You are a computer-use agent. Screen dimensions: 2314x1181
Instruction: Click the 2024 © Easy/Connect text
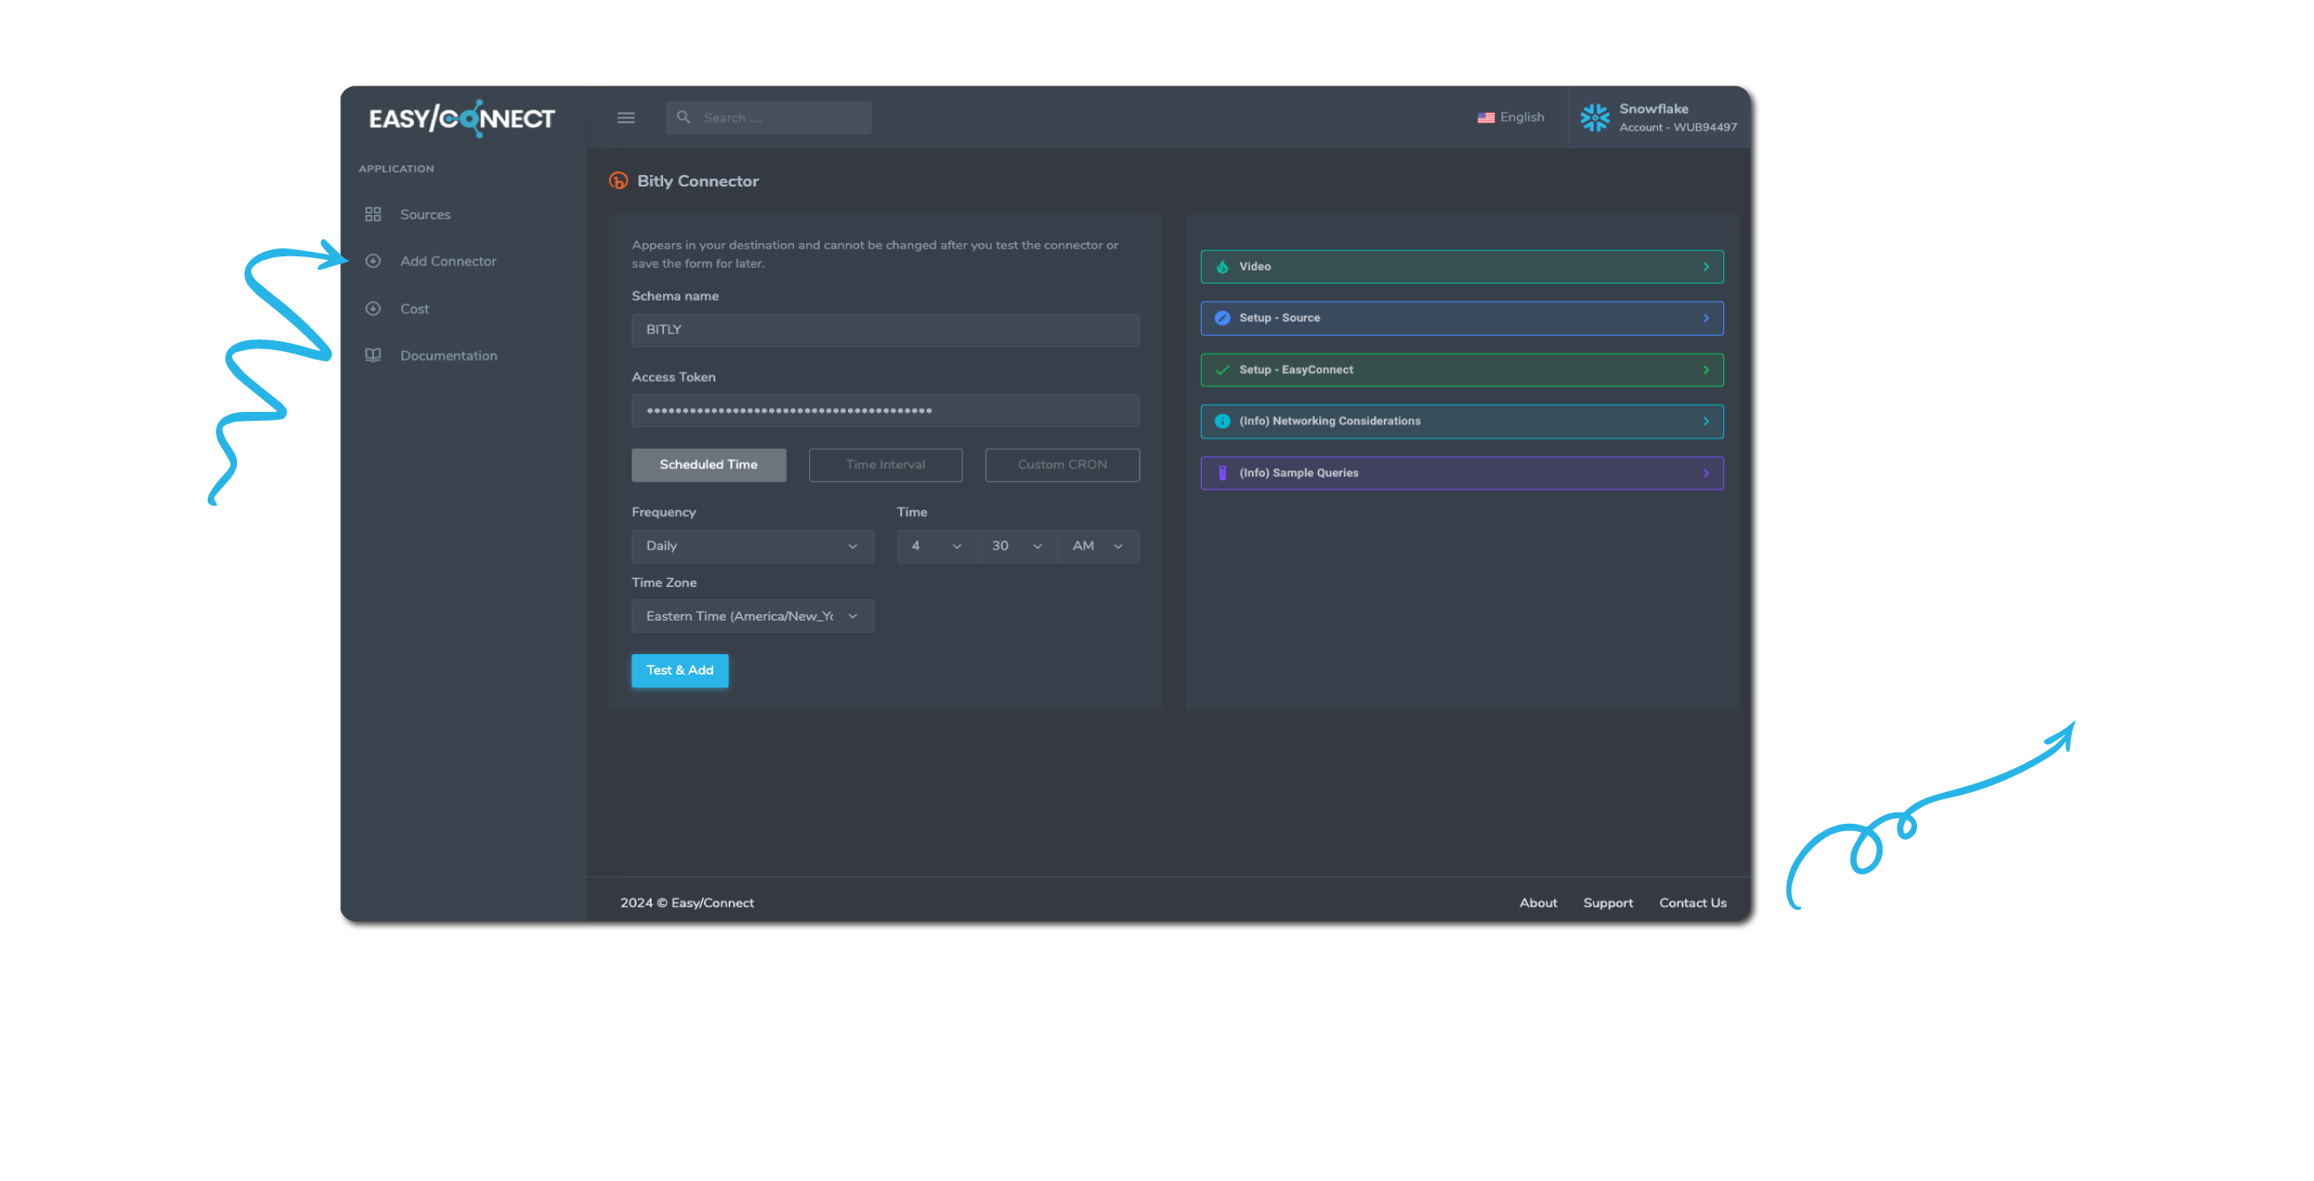pyautogui.click(x=686, y=903)
